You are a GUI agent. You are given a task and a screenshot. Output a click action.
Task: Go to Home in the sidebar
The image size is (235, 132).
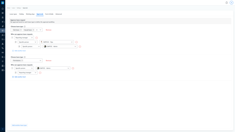click(x=3, y=9)
